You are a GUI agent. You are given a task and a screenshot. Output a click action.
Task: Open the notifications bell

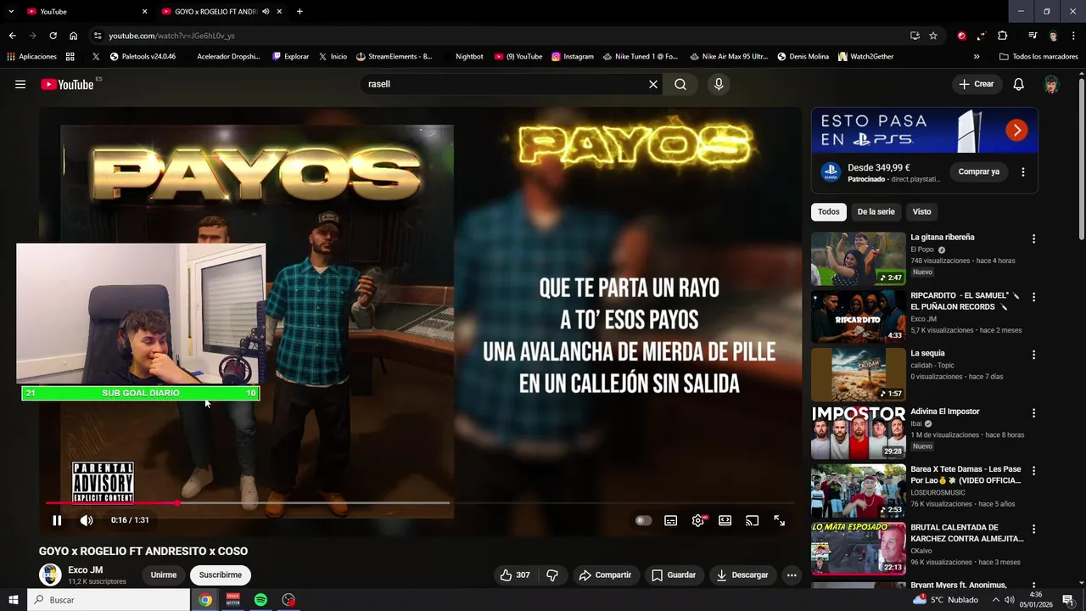pos(1019,84)
